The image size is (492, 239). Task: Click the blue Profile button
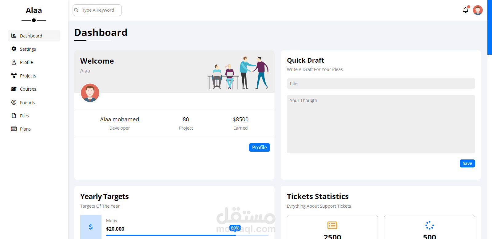point(260,147)
